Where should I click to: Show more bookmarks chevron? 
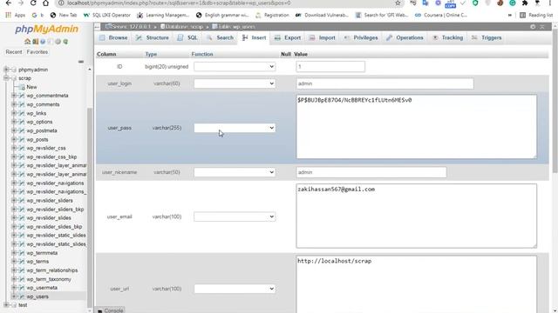pos(509,16)
